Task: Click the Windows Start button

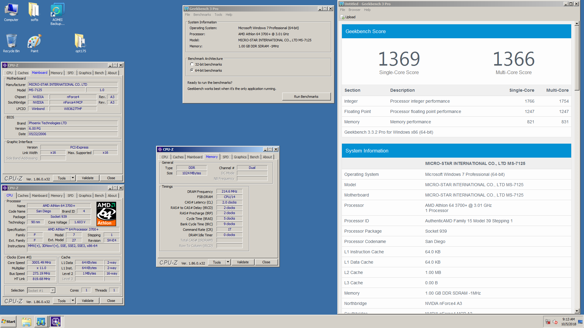Action: pos(9,322)
